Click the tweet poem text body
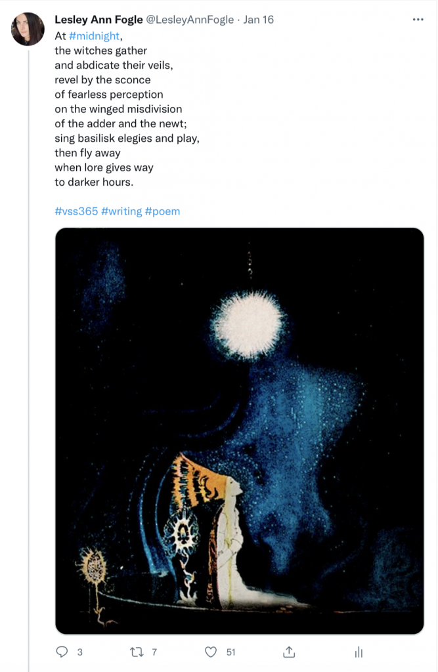The height and width of the screenshot is (672, 438). [127, 109]
